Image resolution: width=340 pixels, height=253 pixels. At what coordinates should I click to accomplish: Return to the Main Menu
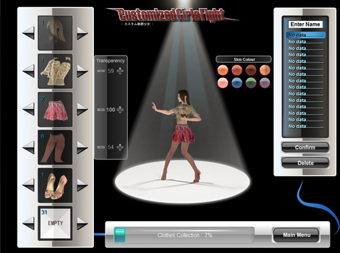tap(296, 235)
